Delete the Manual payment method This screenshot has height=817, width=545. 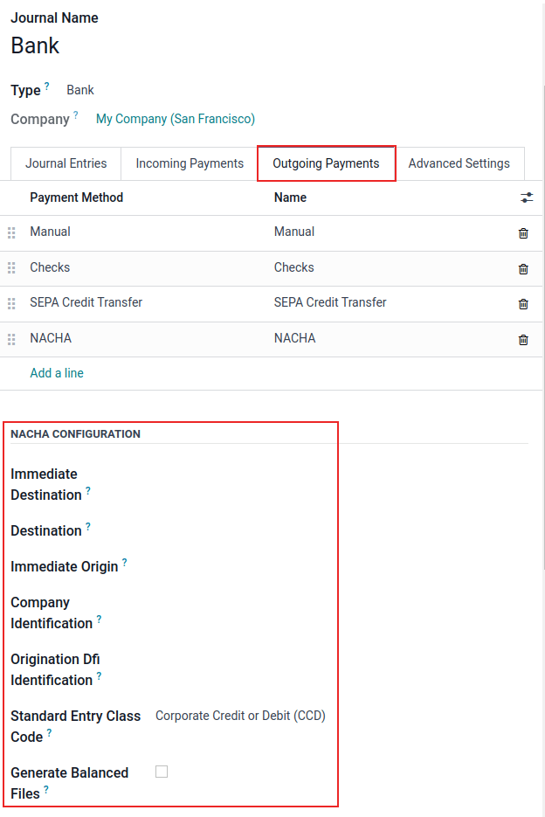pyautogui.click(x=523, y=232)
